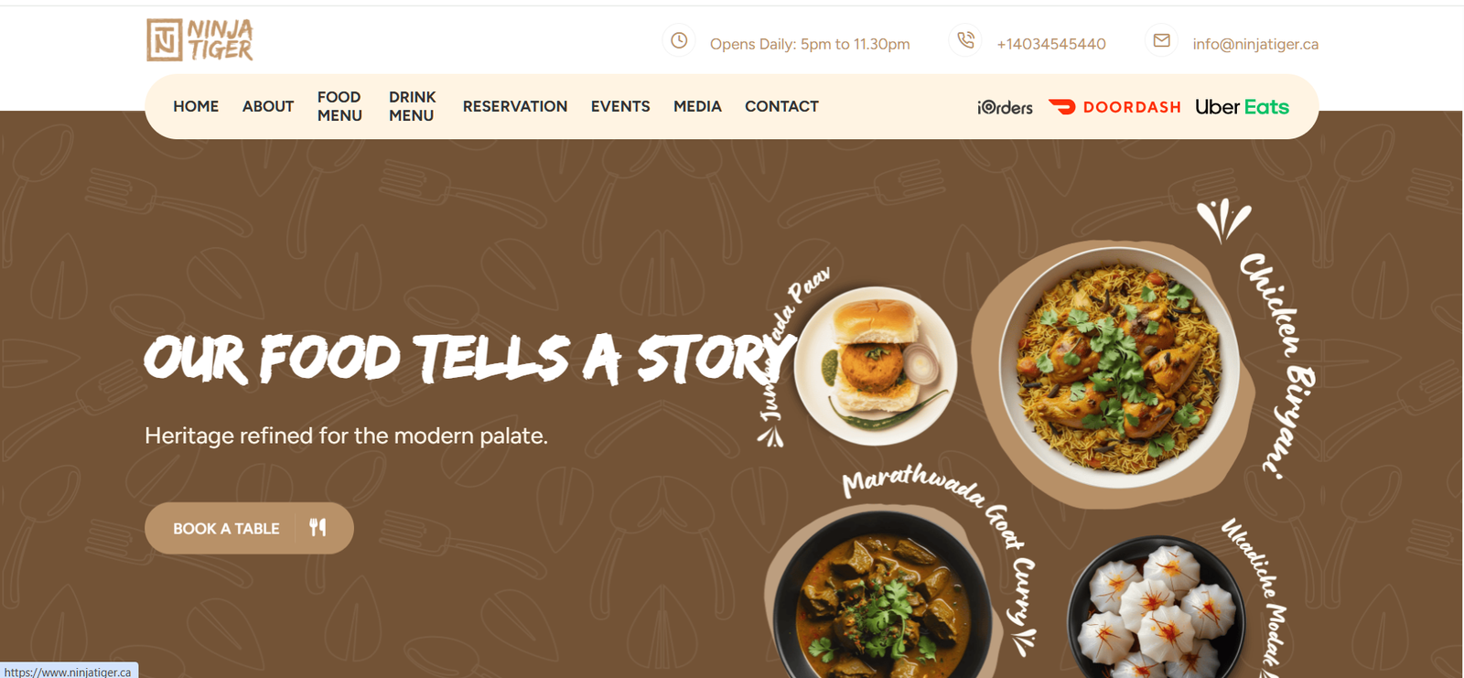Click the clock icon beside opening hours
This screenshot has height=678, width=1464.
pyautogui.click(x=679, y=41)
